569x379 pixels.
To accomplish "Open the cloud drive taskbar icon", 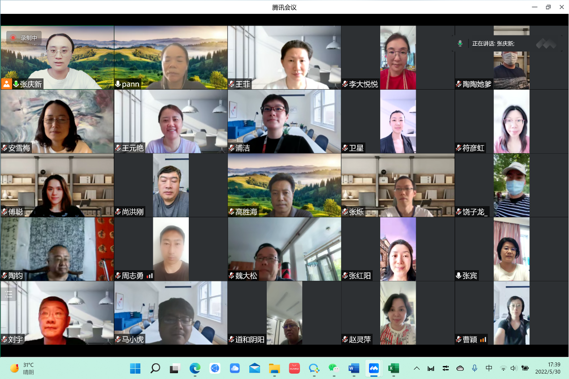I will click(235, 368).
